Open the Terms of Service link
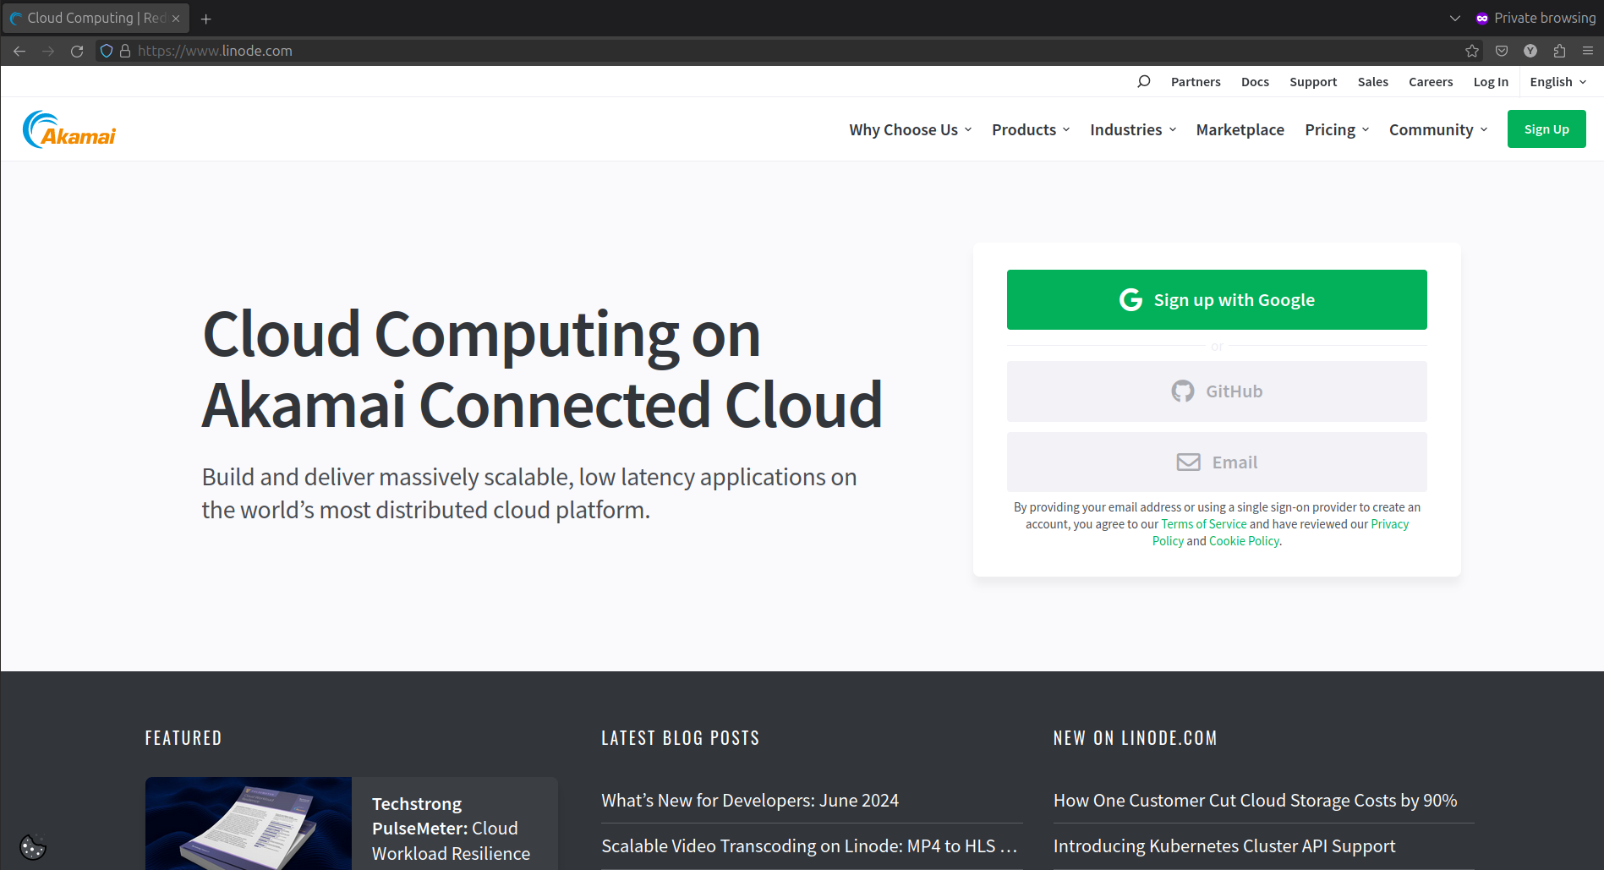The image size is (1604, 870). click(1203, 524)
